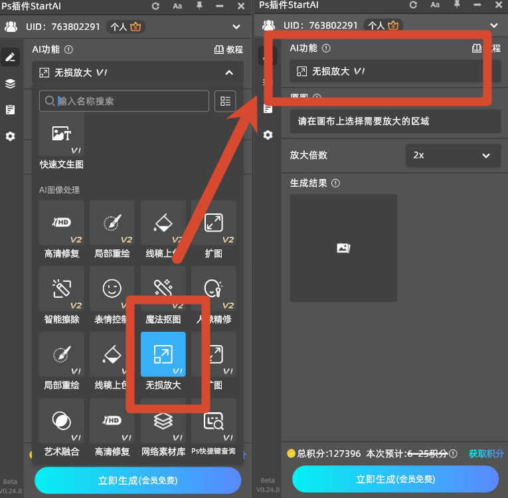Select 高清修复 V2 function

[62, 229]
